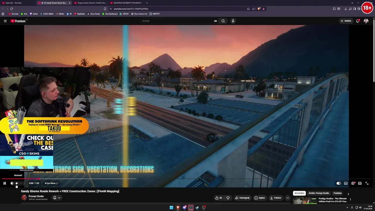Open the apps grid in the bookmarks bar

[x=3, y=14]
